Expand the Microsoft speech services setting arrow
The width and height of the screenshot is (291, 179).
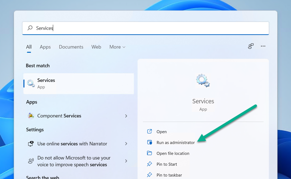pos(126,161)
